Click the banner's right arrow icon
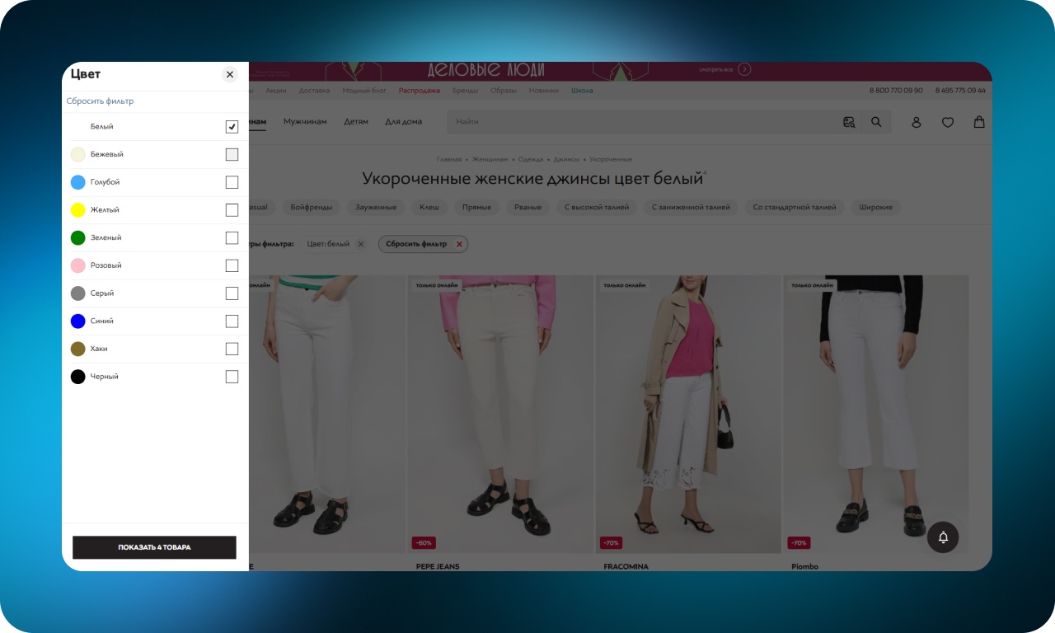The image size is (1055, 633). (744, 69)
